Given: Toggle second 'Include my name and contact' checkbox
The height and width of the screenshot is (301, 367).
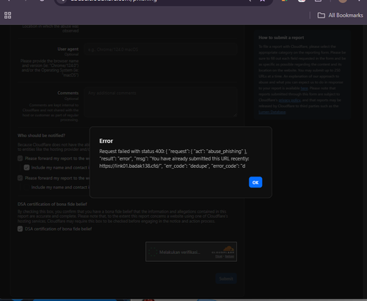Looking at the screenshot, I should pyautogui.click(x=26, y=187).
